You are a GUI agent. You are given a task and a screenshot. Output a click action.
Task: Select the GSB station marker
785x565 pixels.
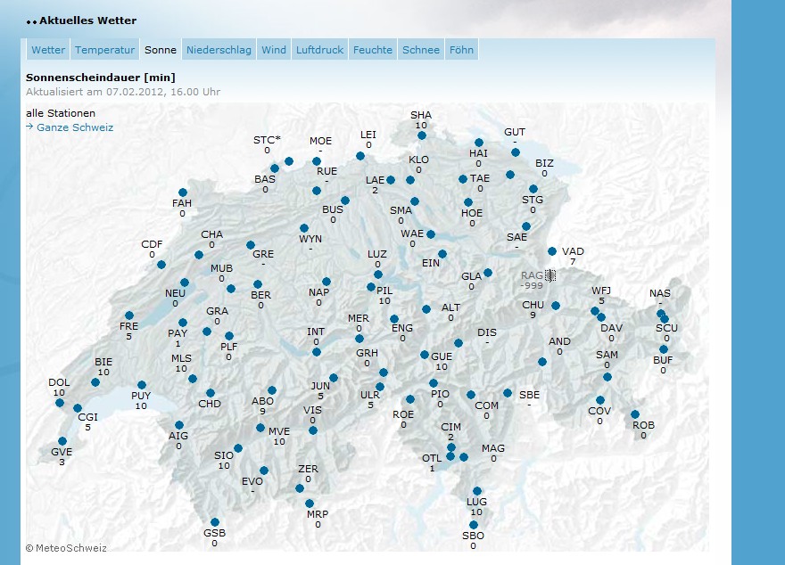pos(215,522)
